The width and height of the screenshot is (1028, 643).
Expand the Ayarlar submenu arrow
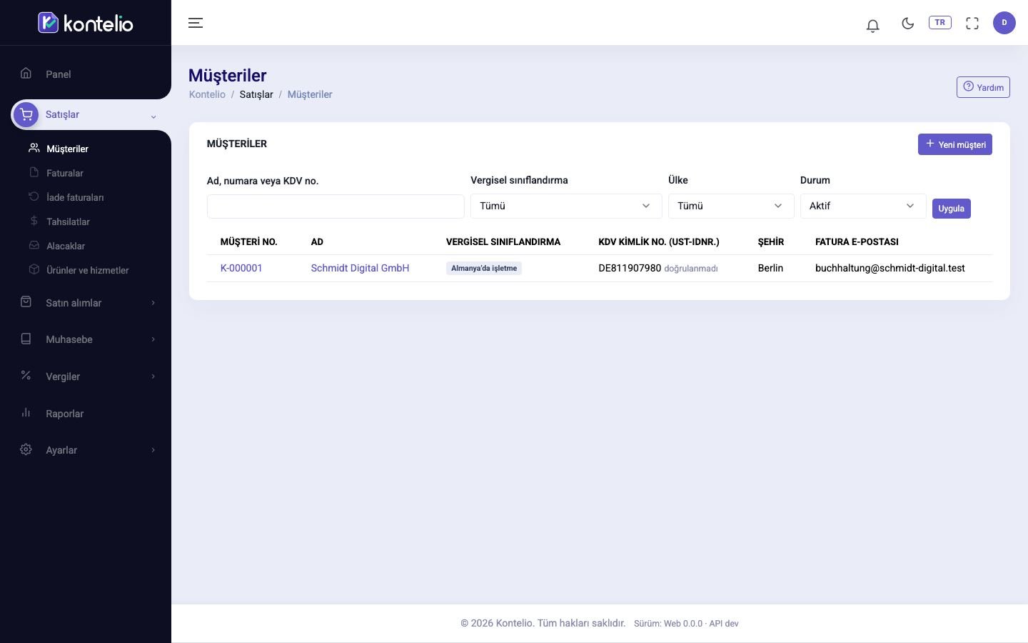(153, 450)
